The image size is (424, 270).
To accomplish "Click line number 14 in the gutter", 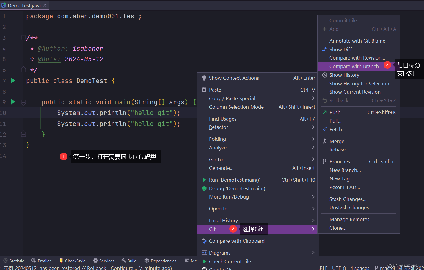I will [x=3, y=156].
